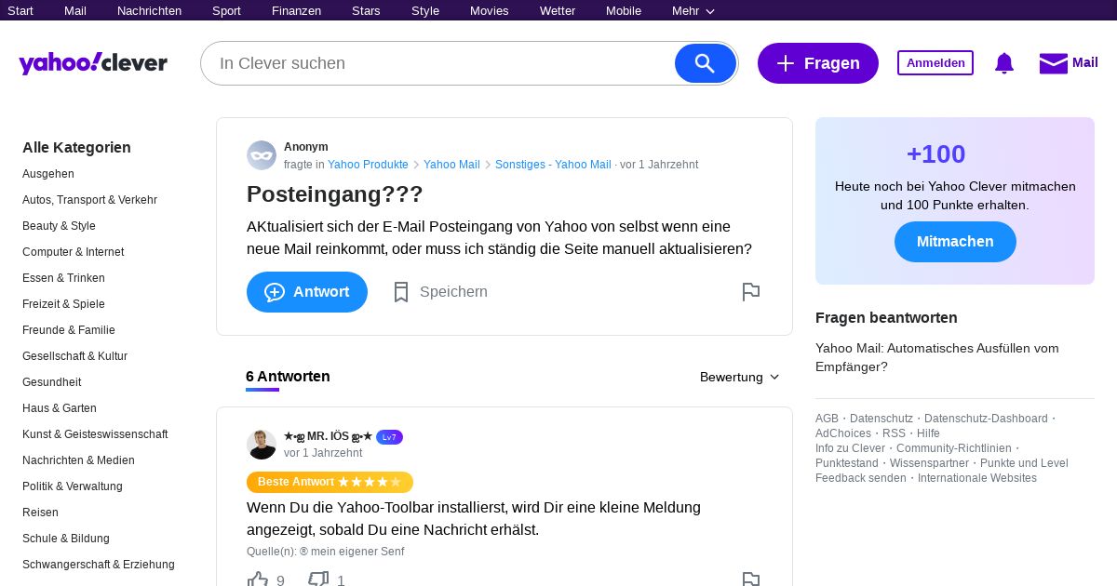Open the Gesundheit category
This screenshot has height=586, width=1117.
click(52, 382)
